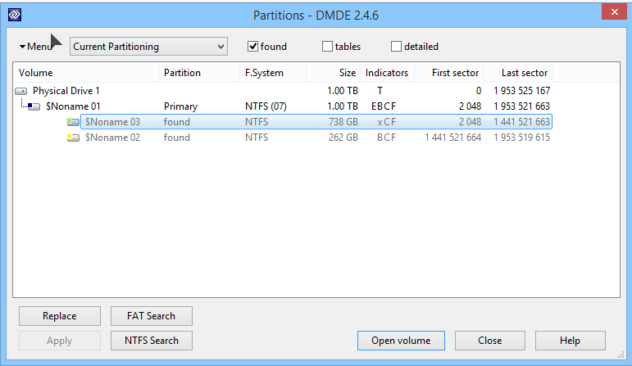This screenshot has height=366, width=632.
Task: Enable the tables checkbox
Action: point(327,47)
